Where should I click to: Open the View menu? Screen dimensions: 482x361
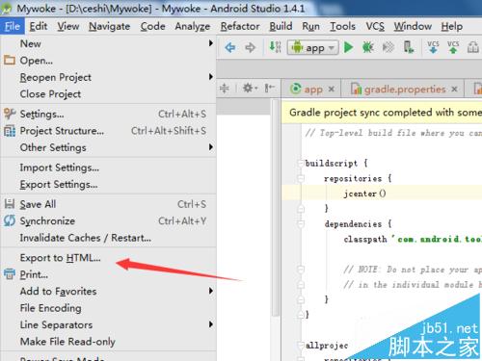coord(68,26)
